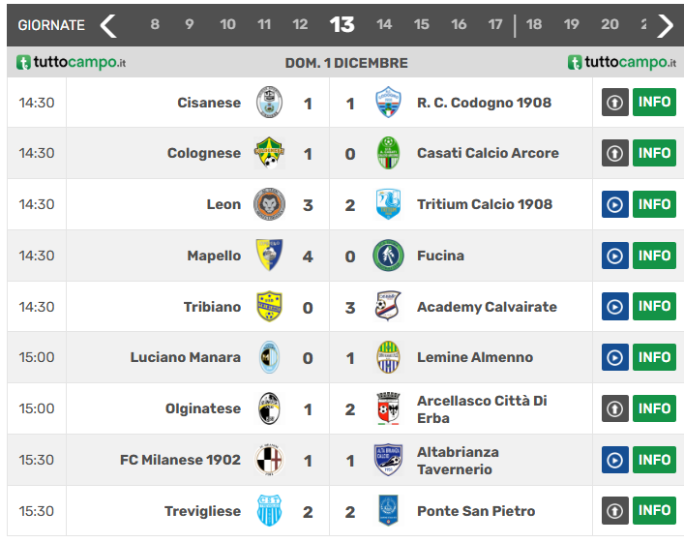
Task: Click Cisanese team crest
Action: (x=269, y=103)
